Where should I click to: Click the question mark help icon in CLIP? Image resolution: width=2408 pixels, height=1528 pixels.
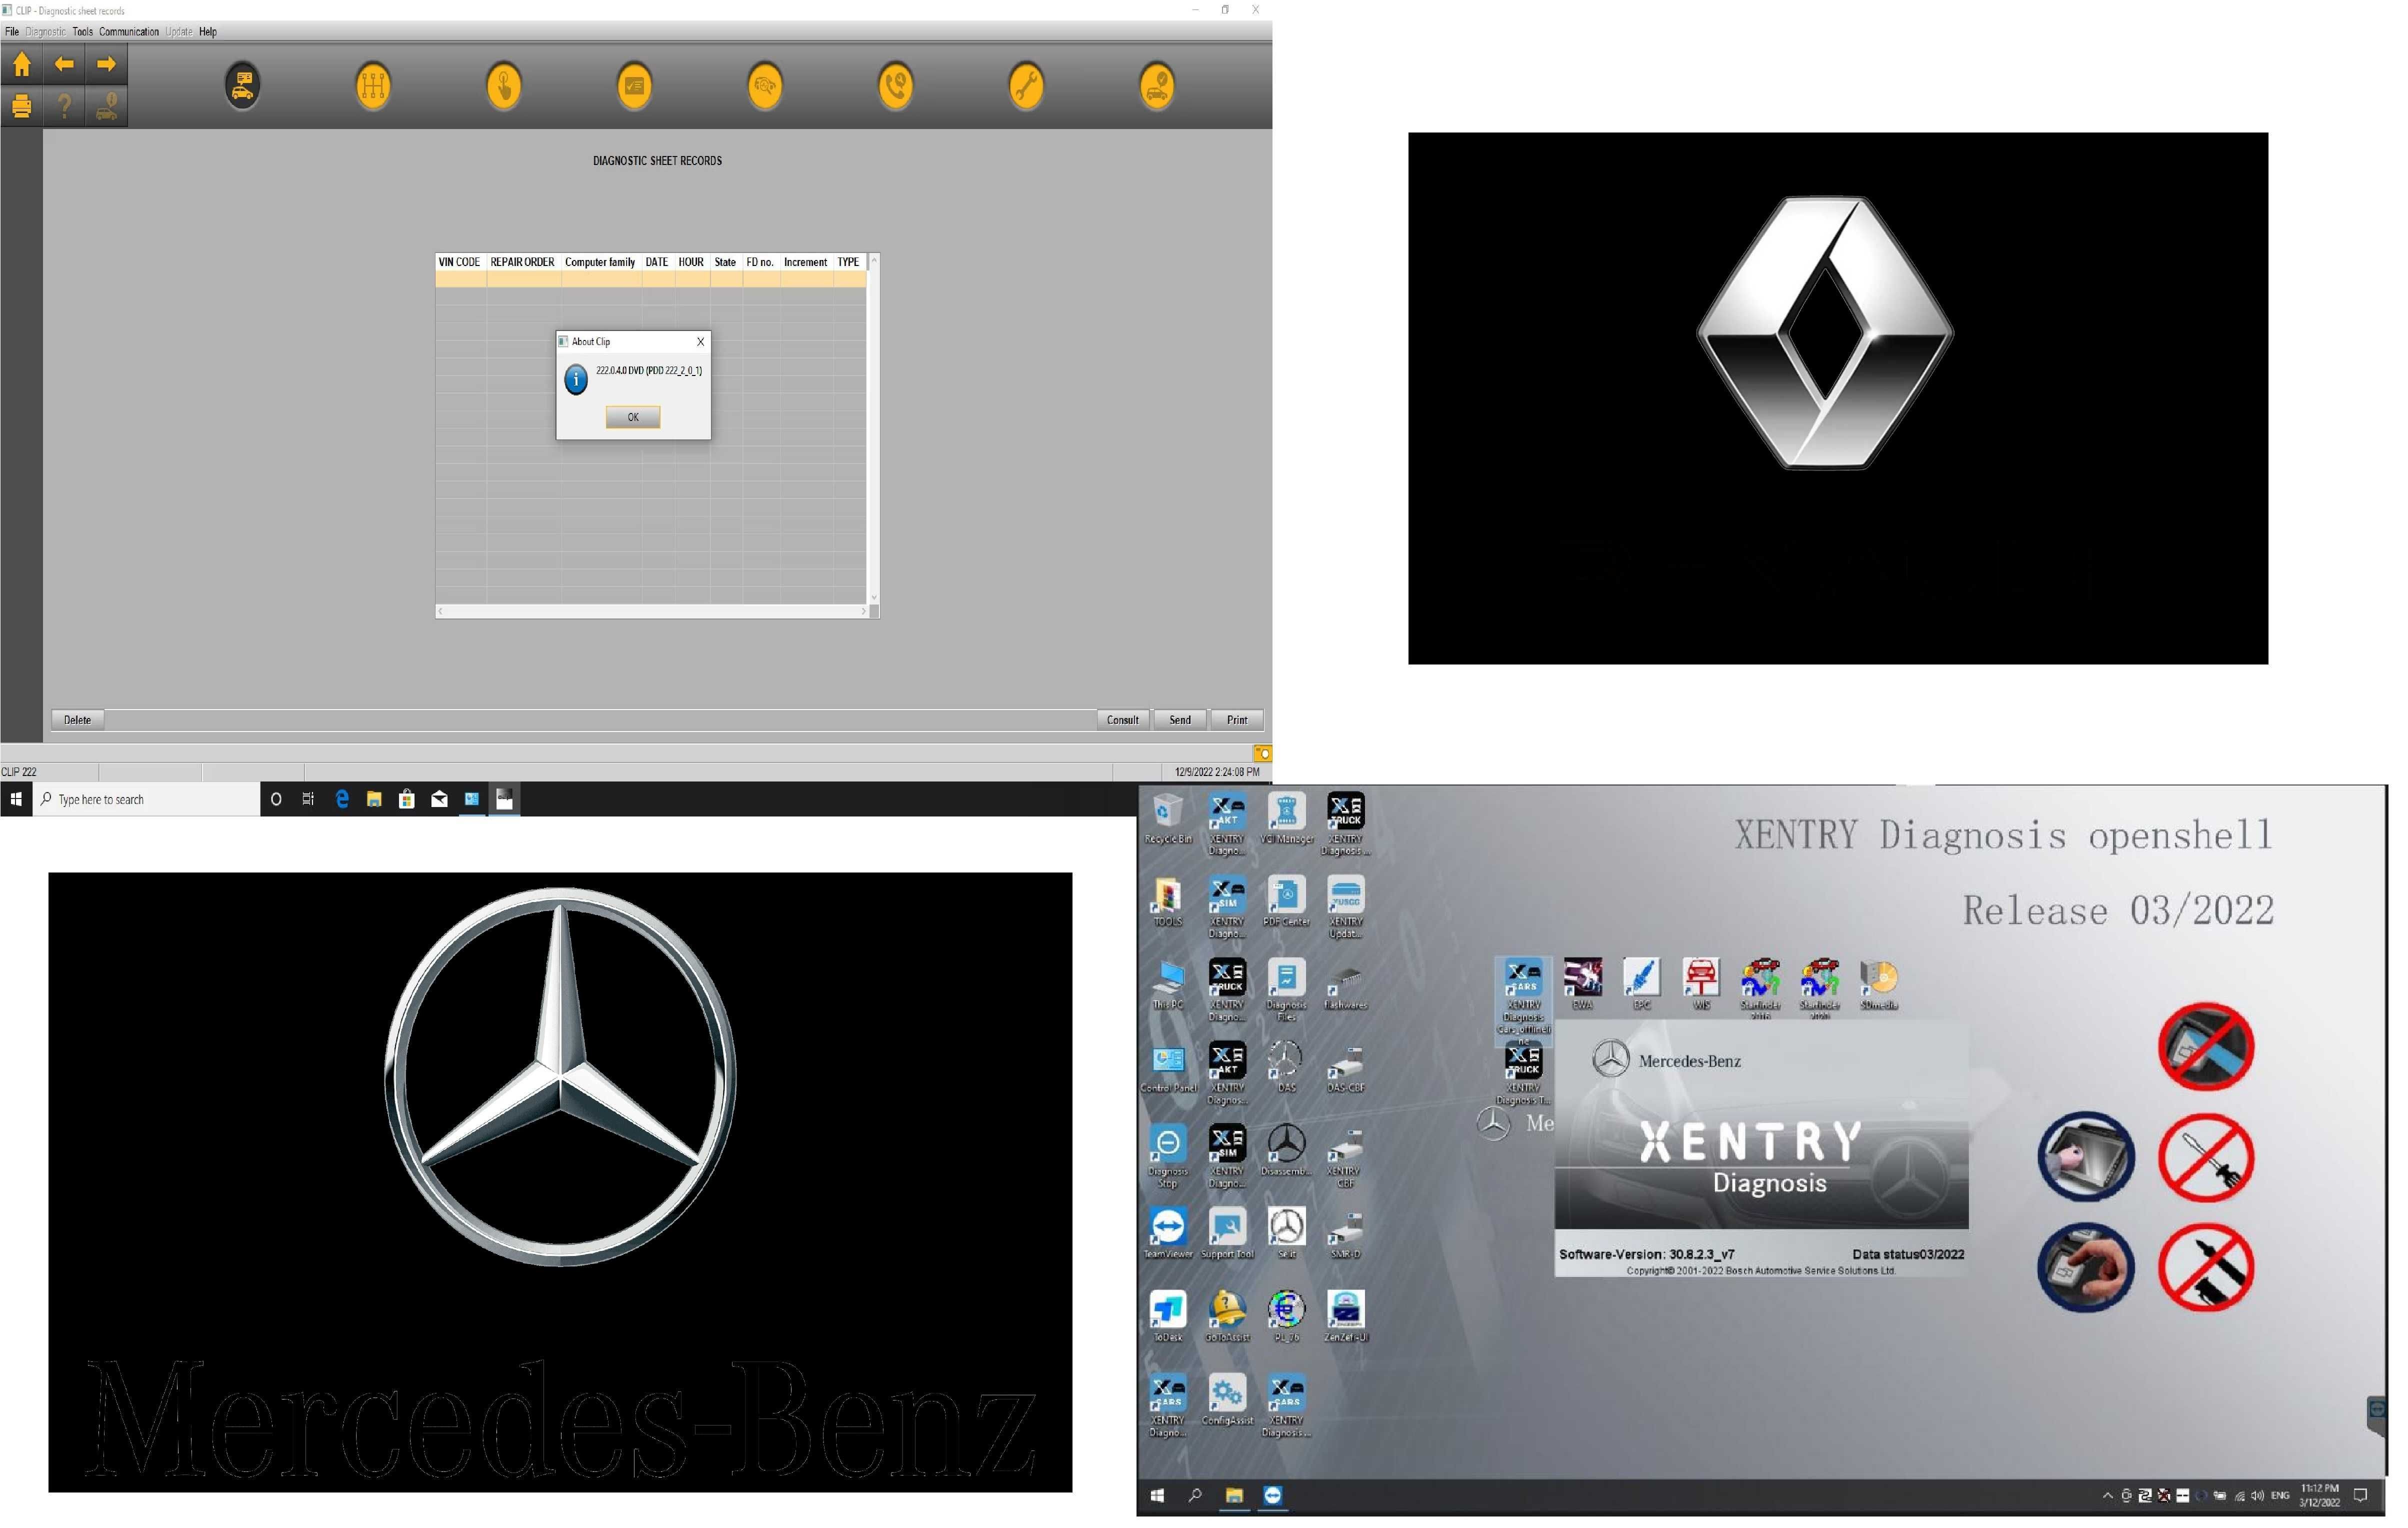[x=64, y=106]
